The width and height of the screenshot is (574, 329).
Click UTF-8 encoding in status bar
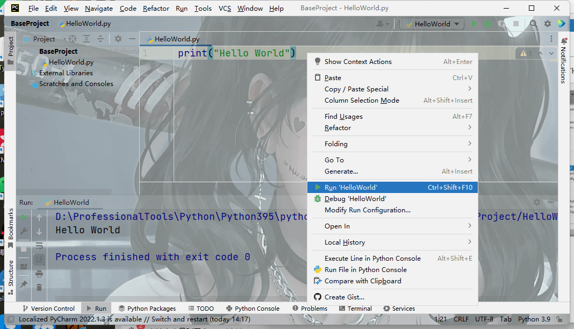point(484,319)
